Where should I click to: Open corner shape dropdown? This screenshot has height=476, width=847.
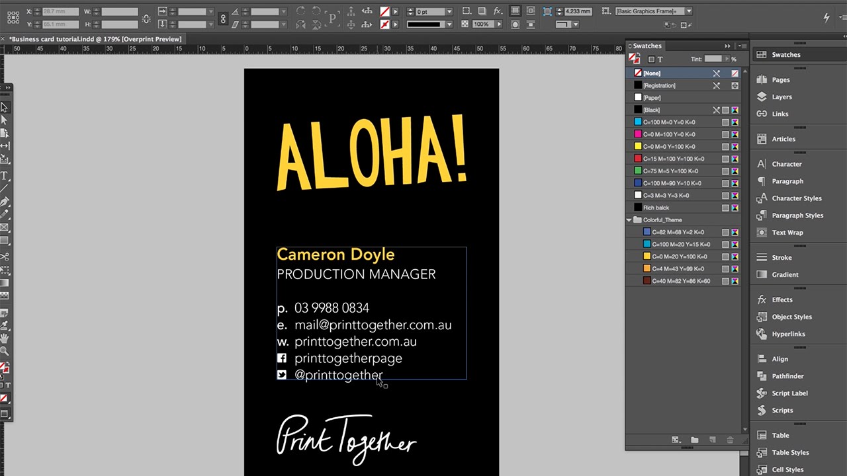click(x=575, y=24)
